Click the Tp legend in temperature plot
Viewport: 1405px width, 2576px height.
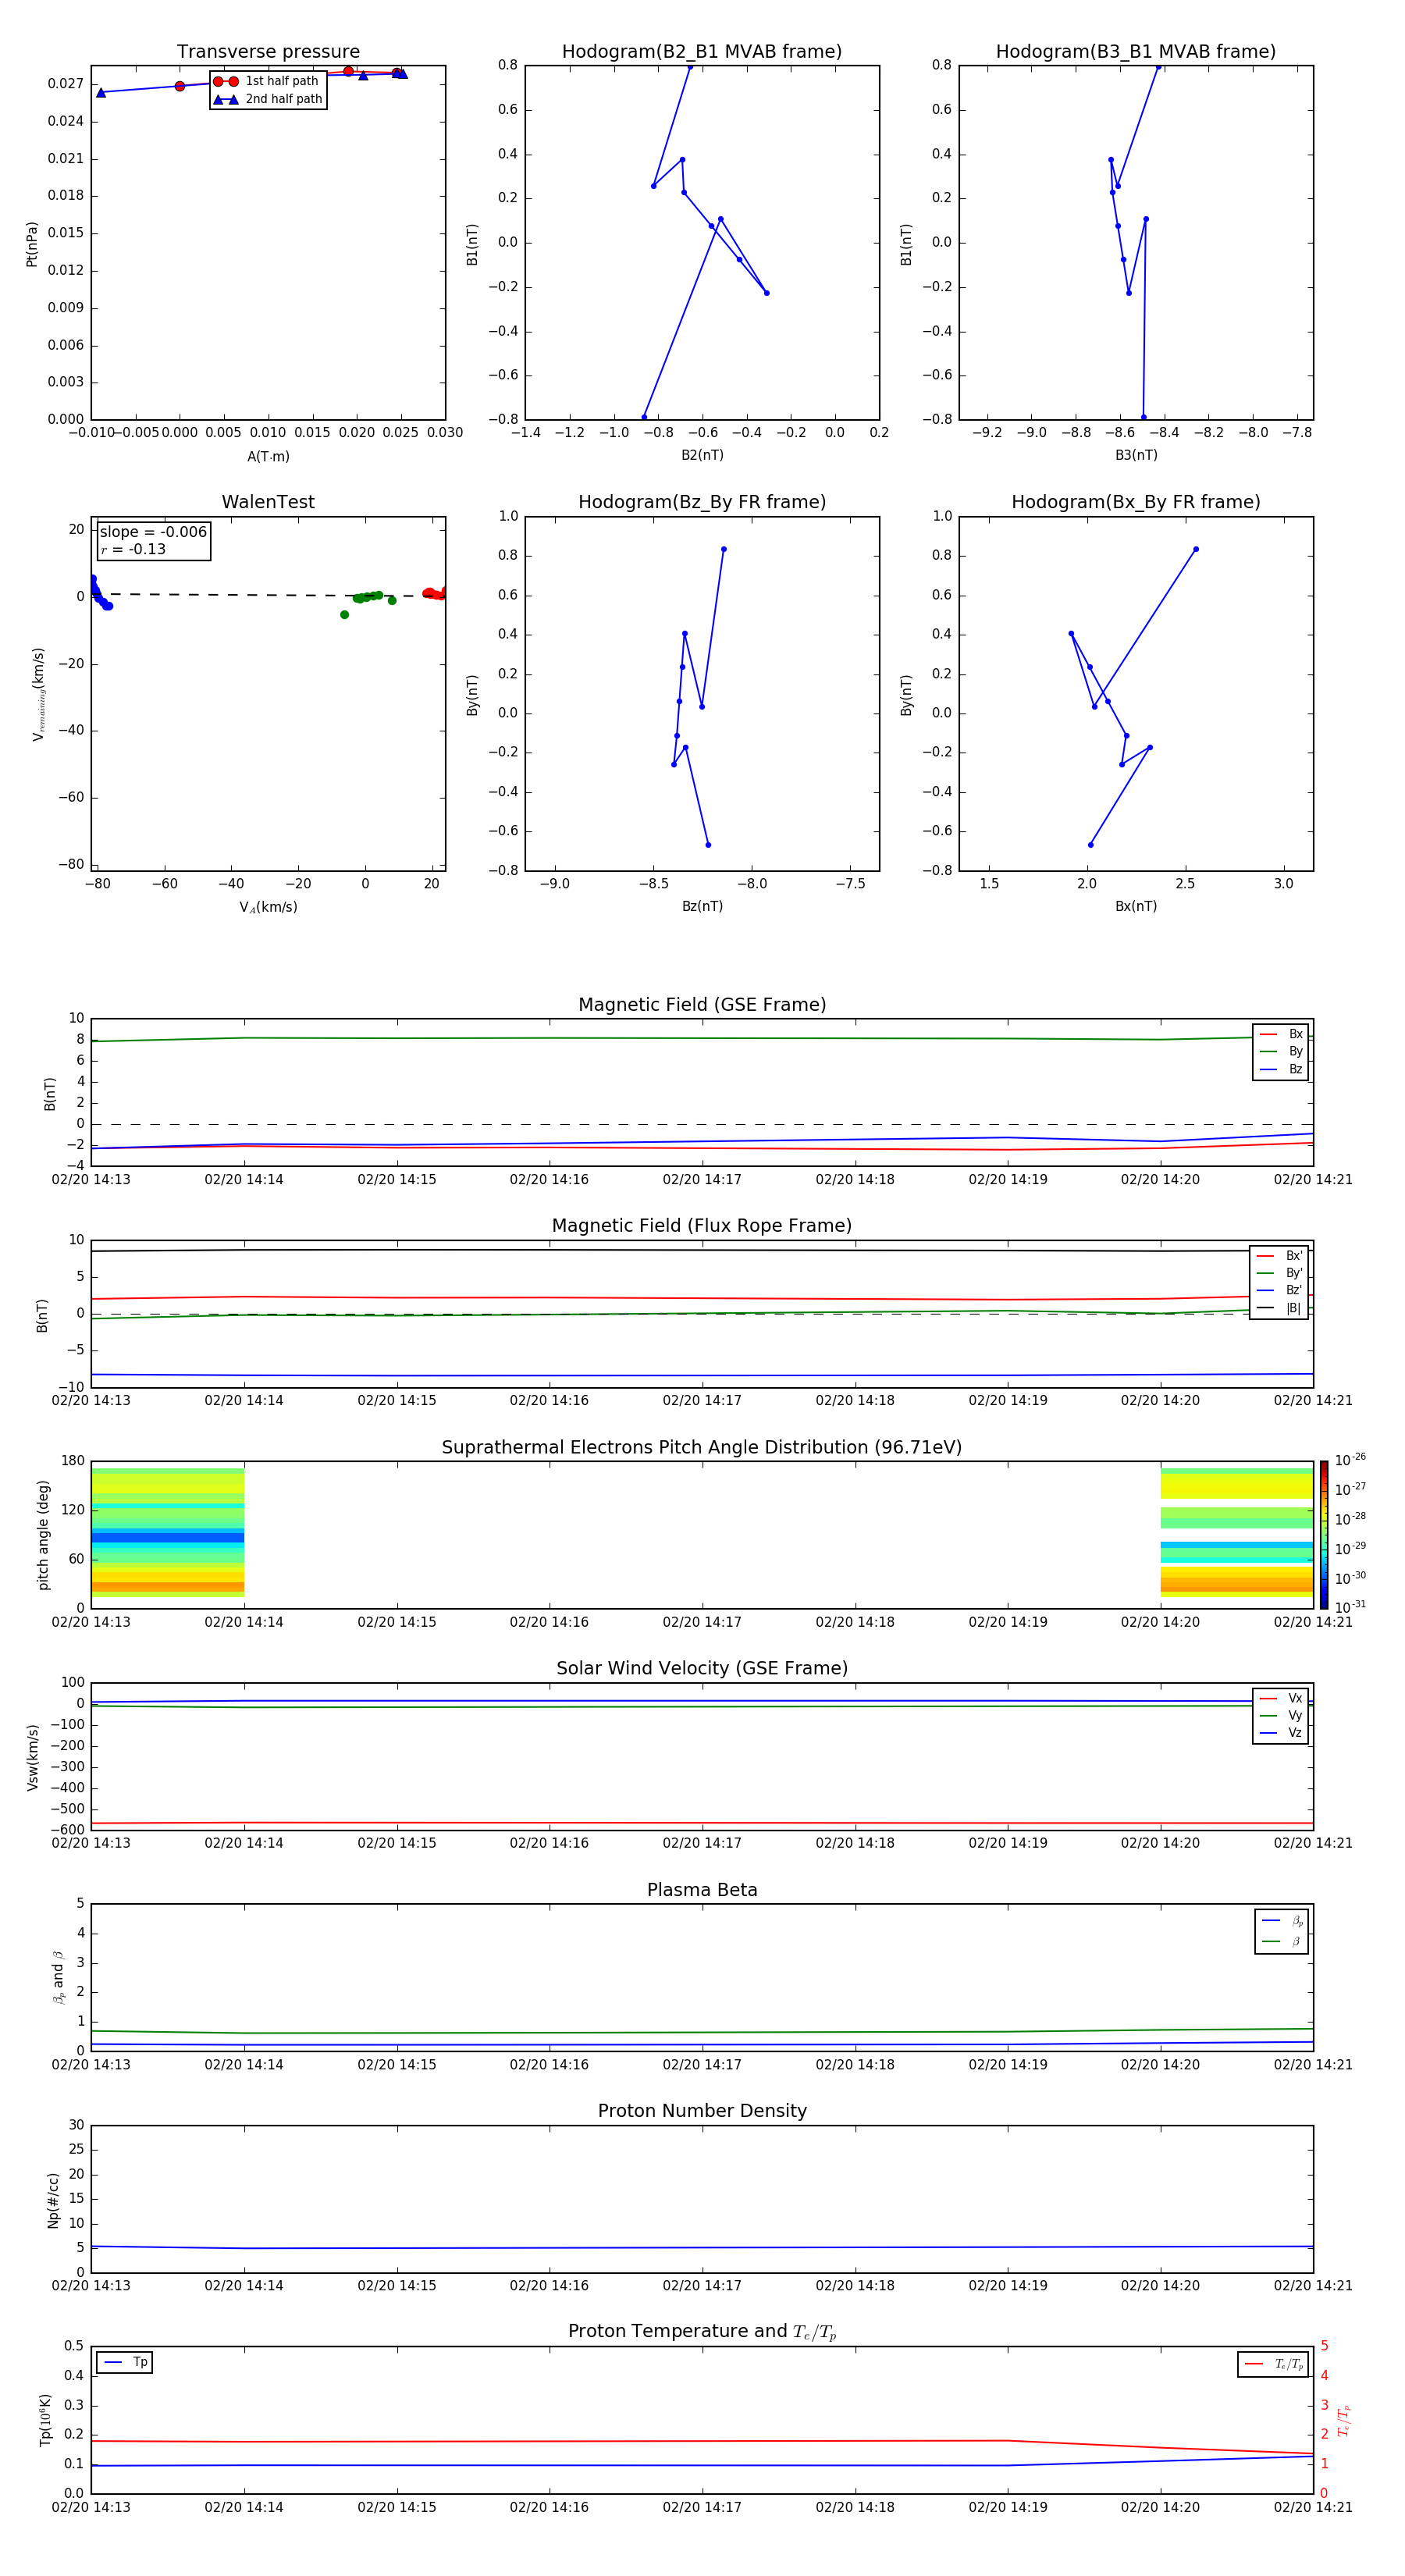[125, 2362]
